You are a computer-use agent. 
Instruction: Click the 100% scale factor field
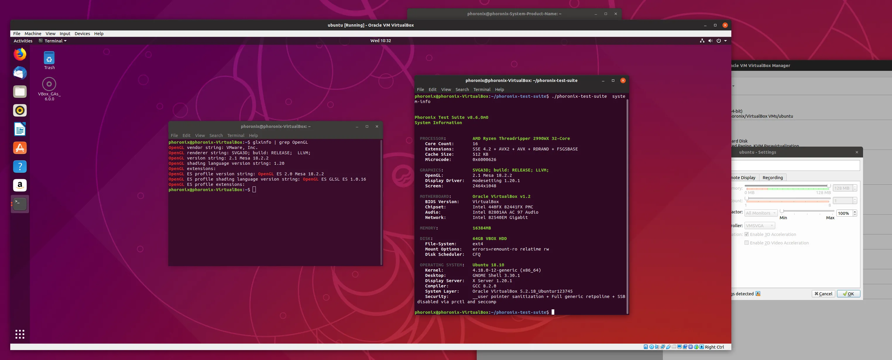(844, 213)
